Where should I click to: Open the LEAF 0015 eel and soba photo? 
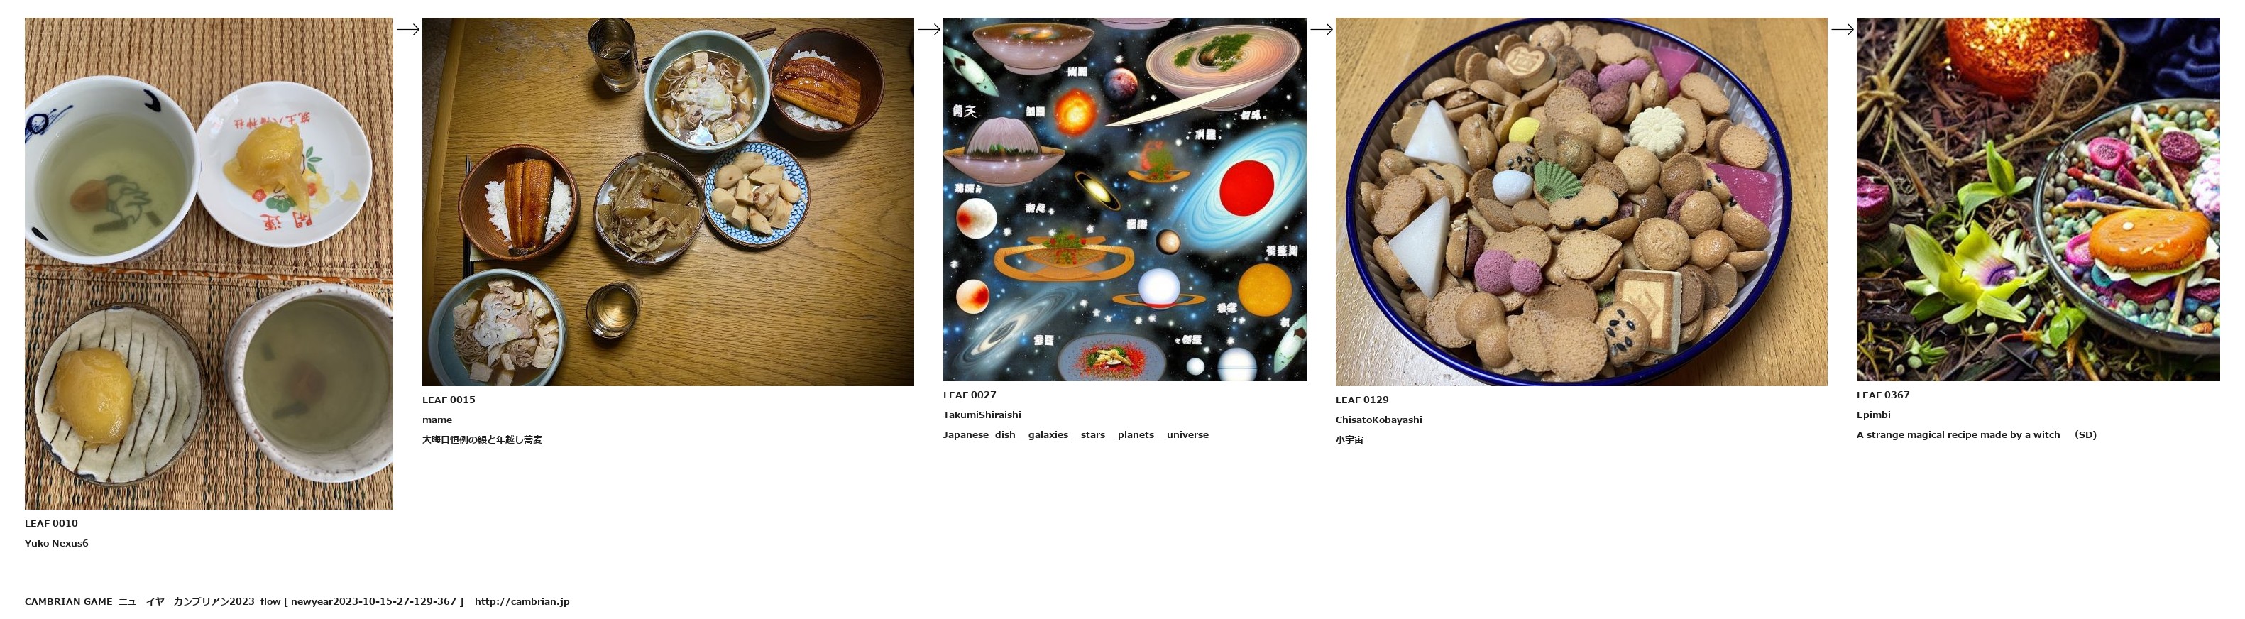668,202
